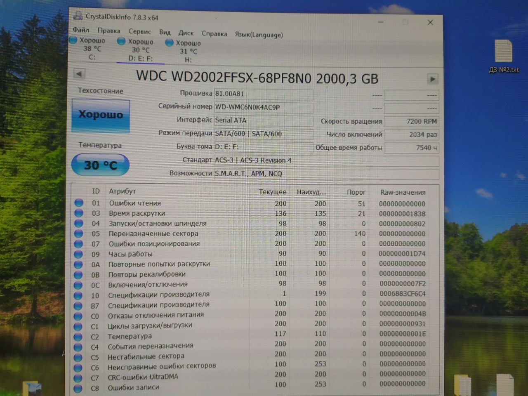The image size is (528, 396).
Task: Click status icon for C6 Неисправимые ошибки секторов
Action: 78,368
